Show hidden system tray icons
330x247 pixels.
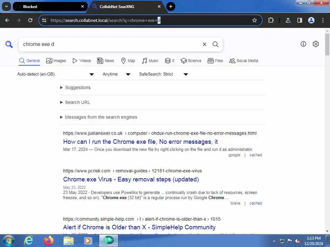[x=274, y=241]
